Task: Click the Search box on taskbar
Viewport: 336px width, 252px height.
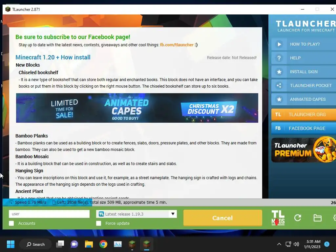Action: point(35,244)
